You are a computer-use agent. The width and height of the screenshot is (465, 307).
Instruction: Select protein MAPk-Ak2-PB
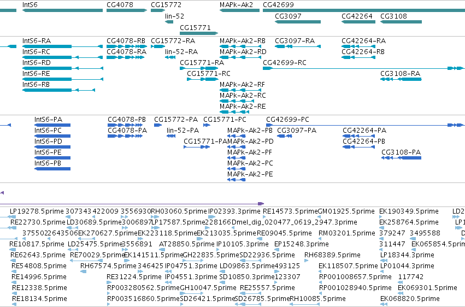click(x=237, y=136)
